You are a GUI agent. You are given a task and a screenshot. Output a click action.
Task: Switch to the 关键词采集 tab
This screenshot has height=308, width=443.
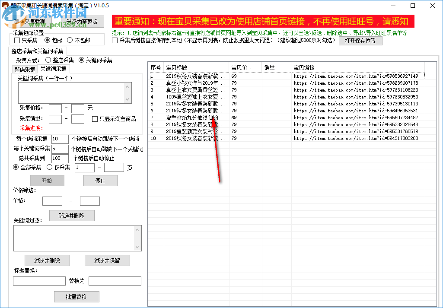(53, 69)
